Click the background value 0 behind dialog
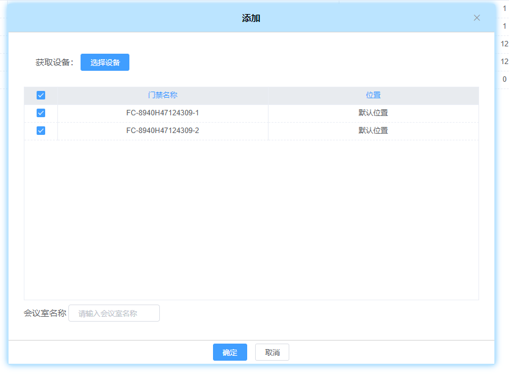Screen dimensions: 509x379 pos(504,79)
